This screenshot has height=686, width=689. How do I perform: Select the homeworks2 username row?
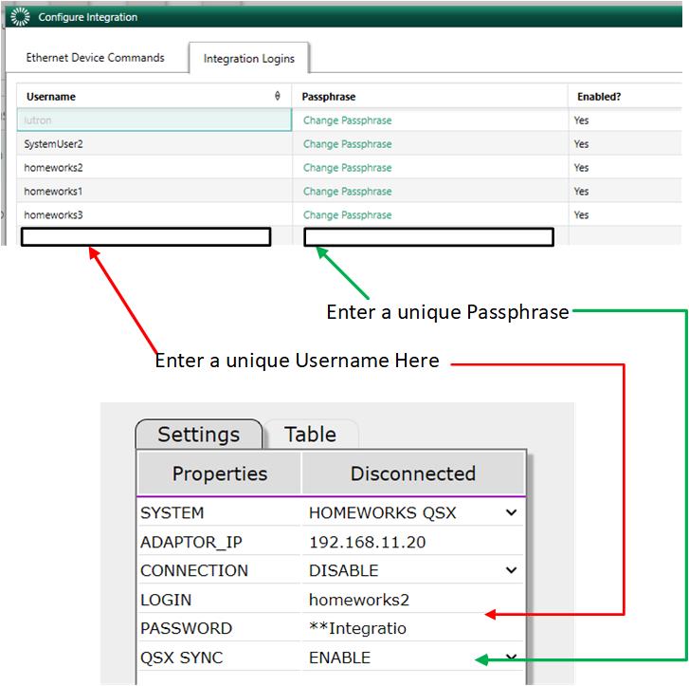pos(154,168)
